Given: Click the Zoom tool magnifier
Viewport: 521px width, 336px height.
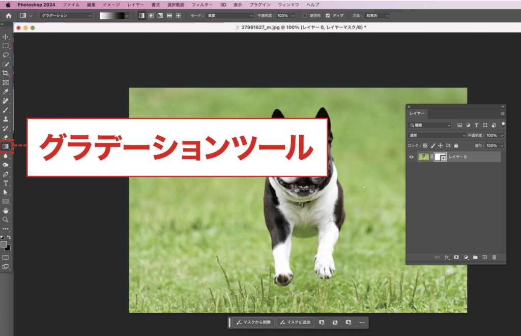Looking at the screenshot, I should pyautogui.click(x=6, y=220).
